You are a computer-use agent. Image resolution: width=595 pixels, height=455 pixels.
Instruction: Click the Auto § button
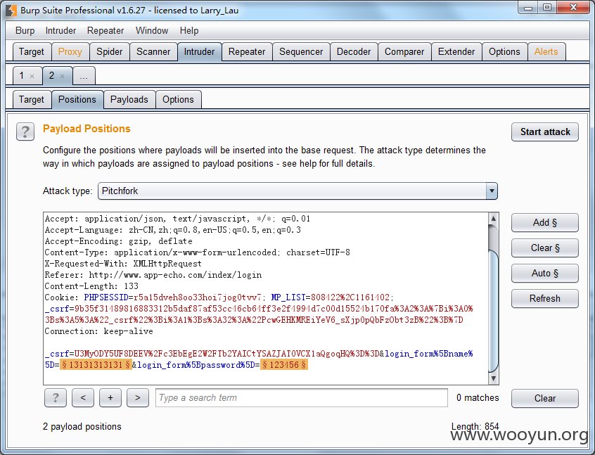[545, 274]
